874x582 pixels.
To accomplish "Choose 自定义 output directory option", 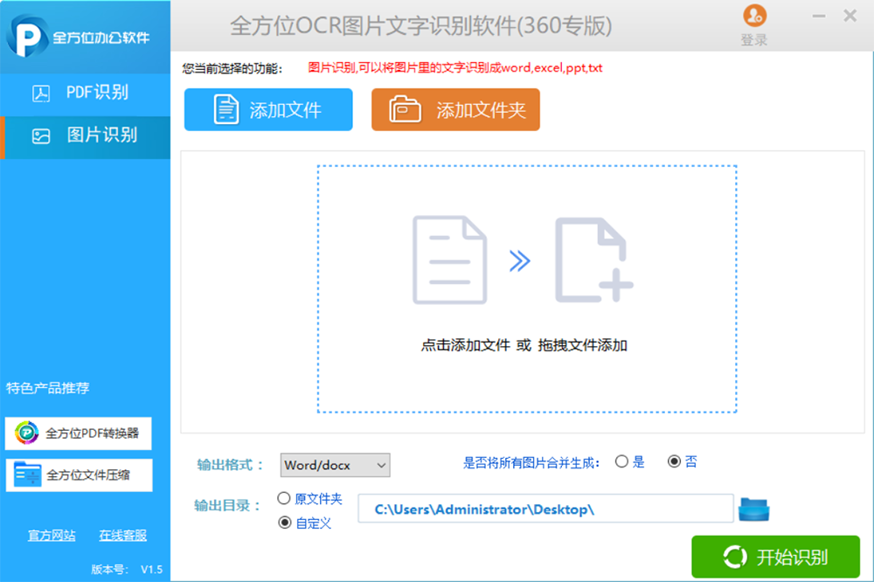I will click(284, 523).
